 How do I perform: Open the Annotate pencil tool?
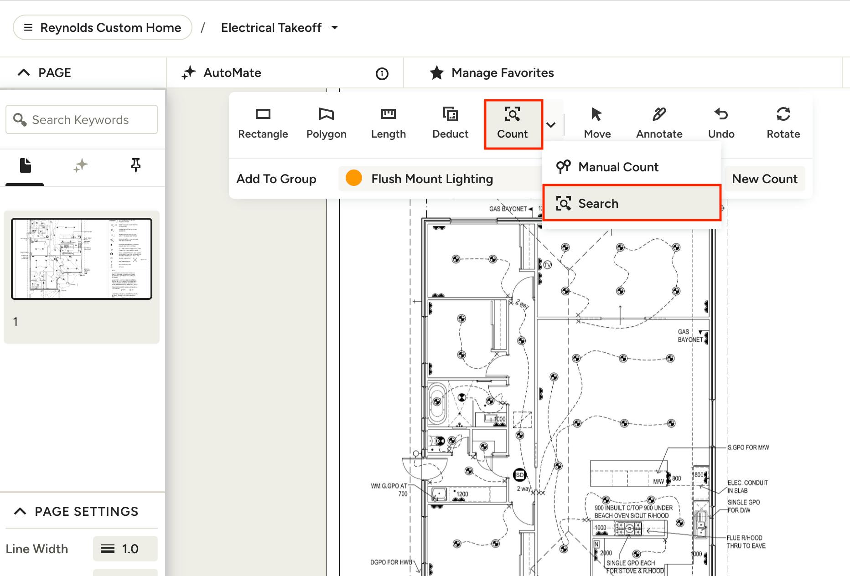coord(659,123)
